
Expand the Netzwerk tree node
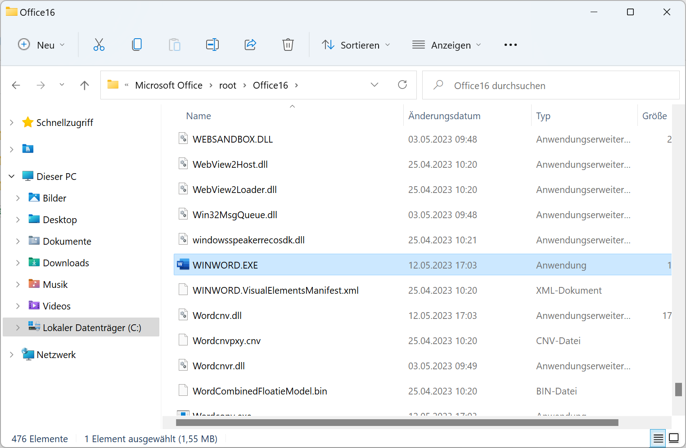coord(12,354)
